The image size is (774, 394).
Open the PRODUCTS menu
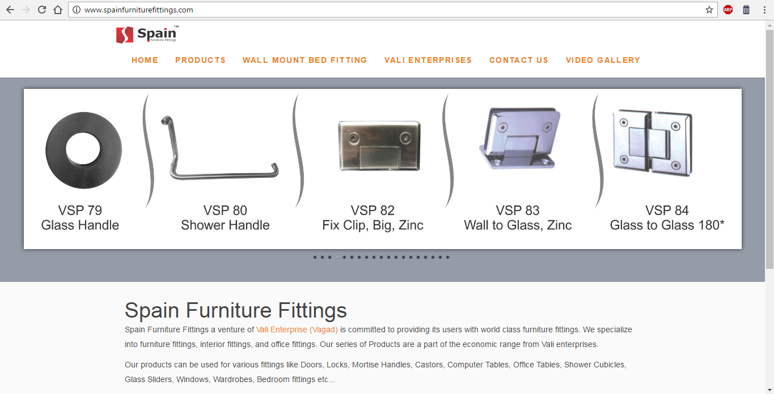pyautogui.click(x=200, y=60)
